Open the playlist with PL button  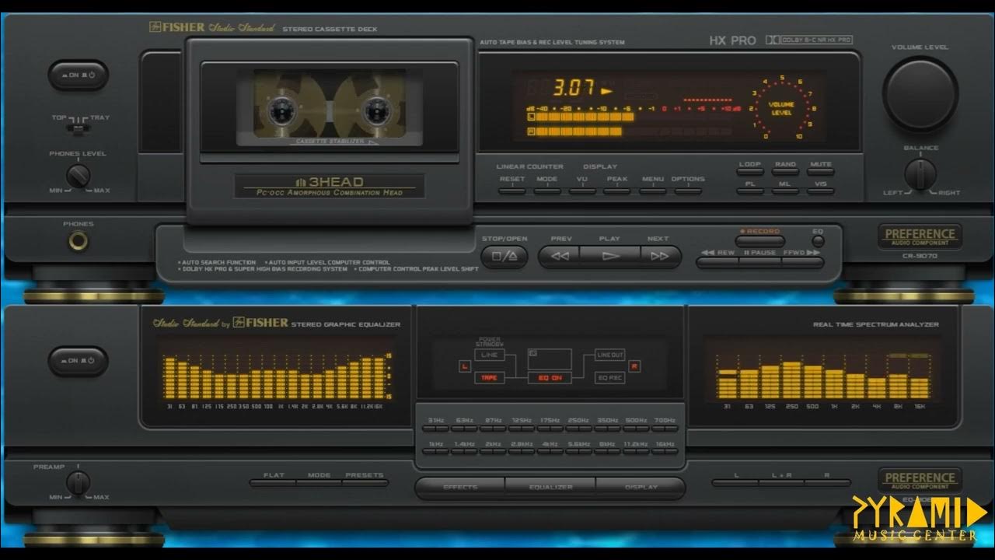pos(750,191)
